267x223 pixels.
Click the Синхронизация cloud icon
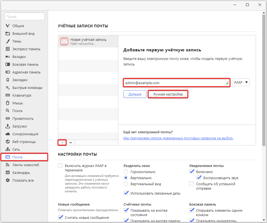(x=8, y=134)
